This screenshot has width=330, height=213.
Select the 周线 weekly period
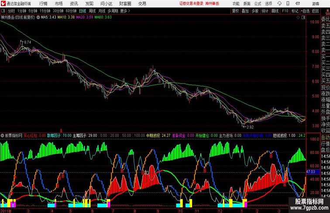coord(92,11)
